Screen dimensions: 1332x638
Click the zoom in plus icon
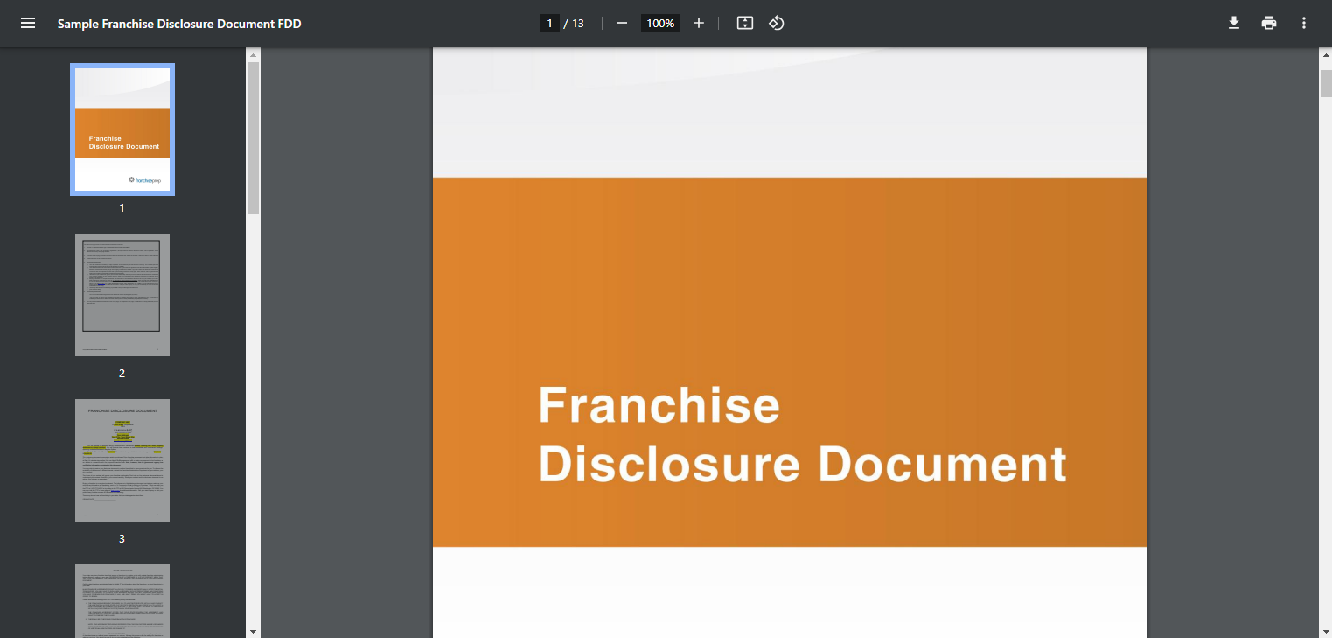tap(699, 24)
